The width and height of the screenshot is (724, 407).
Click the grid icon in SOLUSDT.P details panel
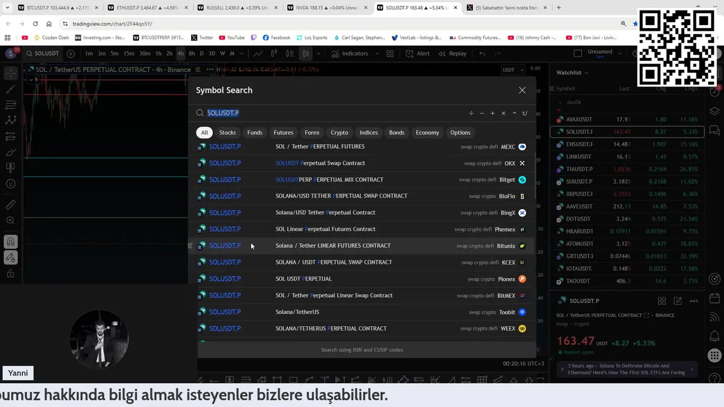coord(662,301)
